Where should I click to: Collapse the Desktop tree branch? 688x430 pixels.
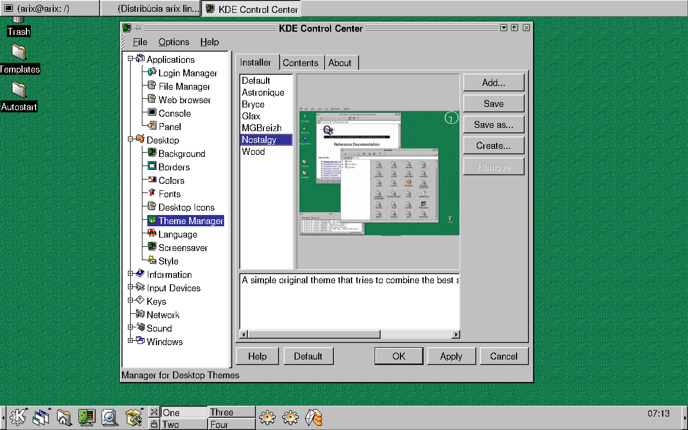coord(130,139)
